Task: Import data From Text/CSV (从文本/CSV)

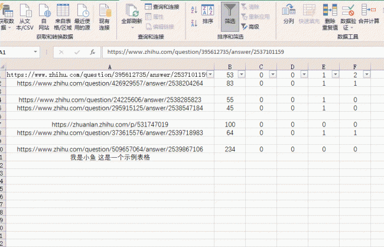Action: (x=25, y=17)
